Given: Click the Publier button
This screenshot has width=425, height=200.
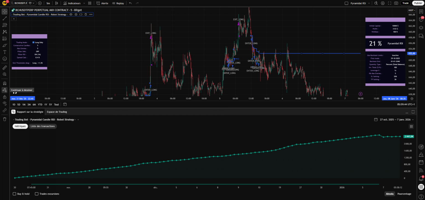Looking at the screenshot, I should [x=418, y=3].
